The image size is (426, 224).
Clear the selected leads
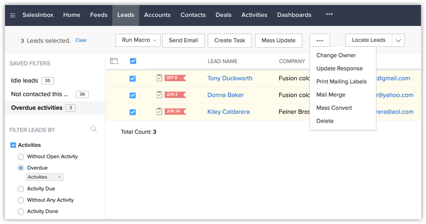click(x=81, y=40)
